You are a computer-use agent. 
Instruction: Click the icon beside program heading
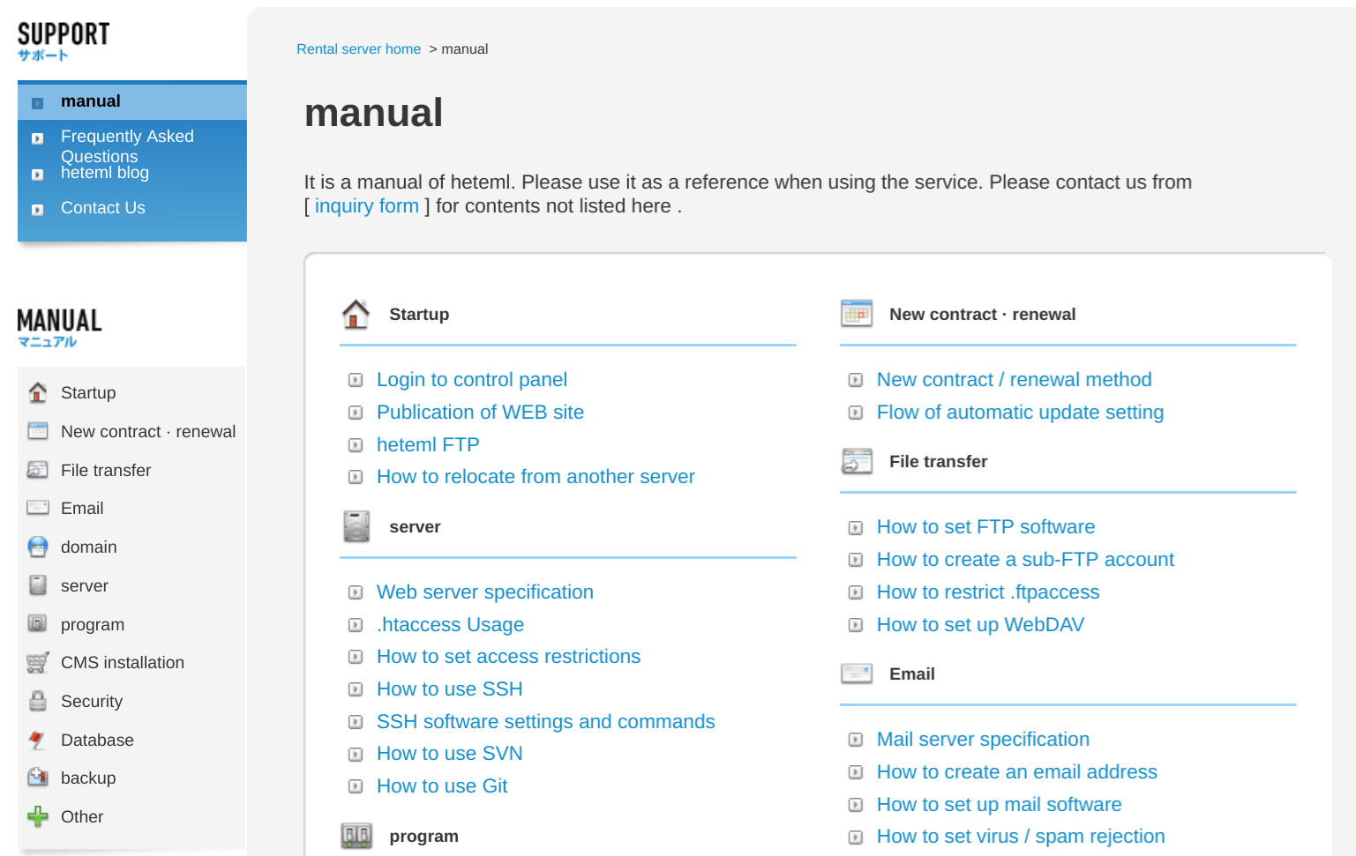[x=356, y=836]
